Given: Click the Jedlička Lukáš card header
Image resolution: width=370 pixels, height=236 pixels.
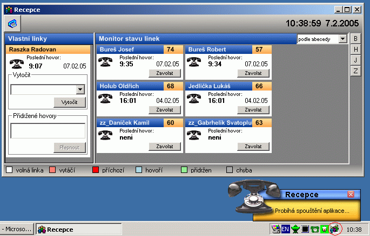Looking at the screenshot, I should click(219, 86).
